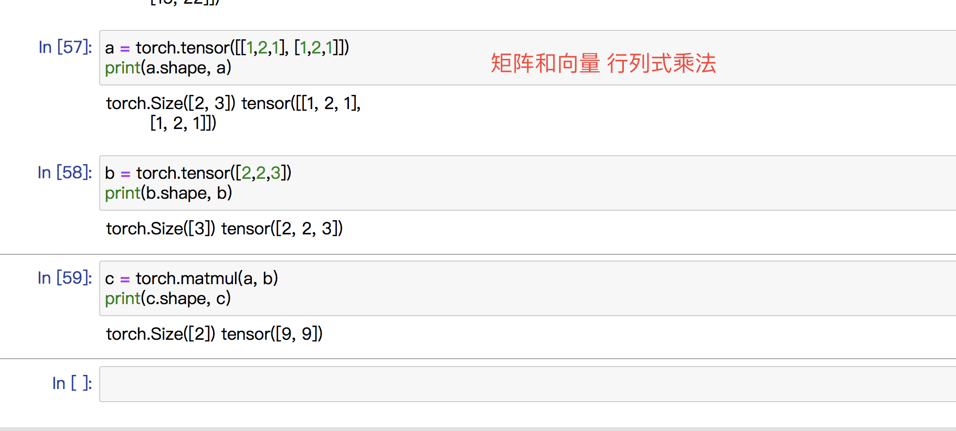Click the print(a.shape, a) code line
This screenshot has height=431, width=956.
pyautogui.click(x=168, y=68)
